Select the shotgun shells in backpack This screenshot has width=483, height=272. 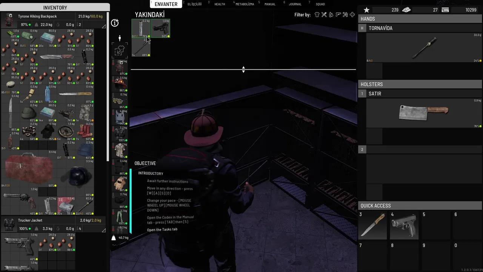pos(85,131)
